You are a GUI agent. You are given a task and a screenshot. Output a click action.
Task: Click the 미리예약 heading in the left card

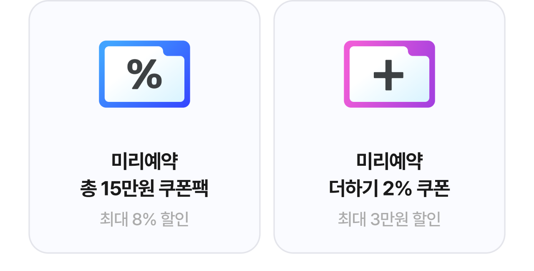pos(144,162)
